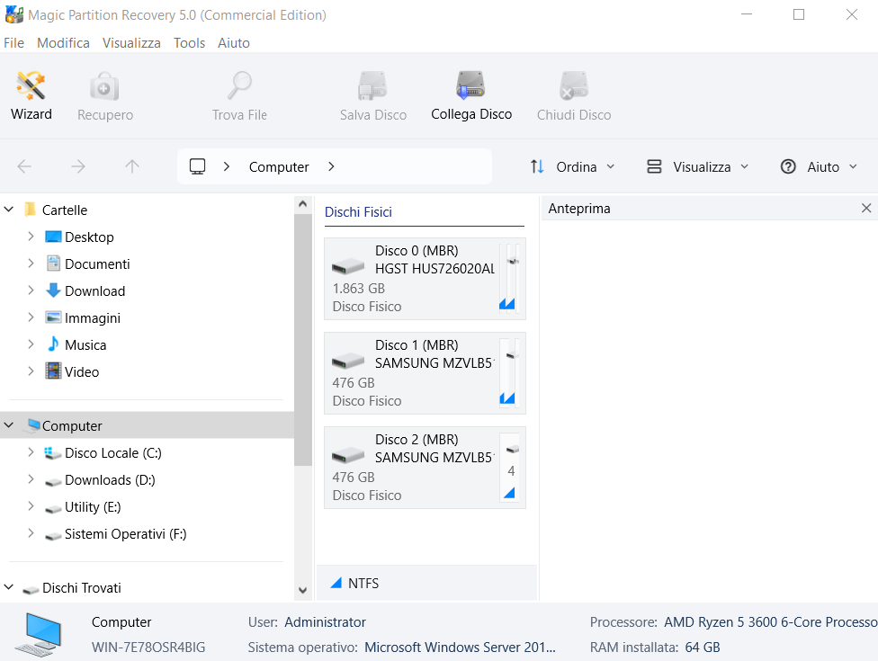This screenshot has height=661, width=878.
Task: Expand the Download tree node
Action: point(31,290)
